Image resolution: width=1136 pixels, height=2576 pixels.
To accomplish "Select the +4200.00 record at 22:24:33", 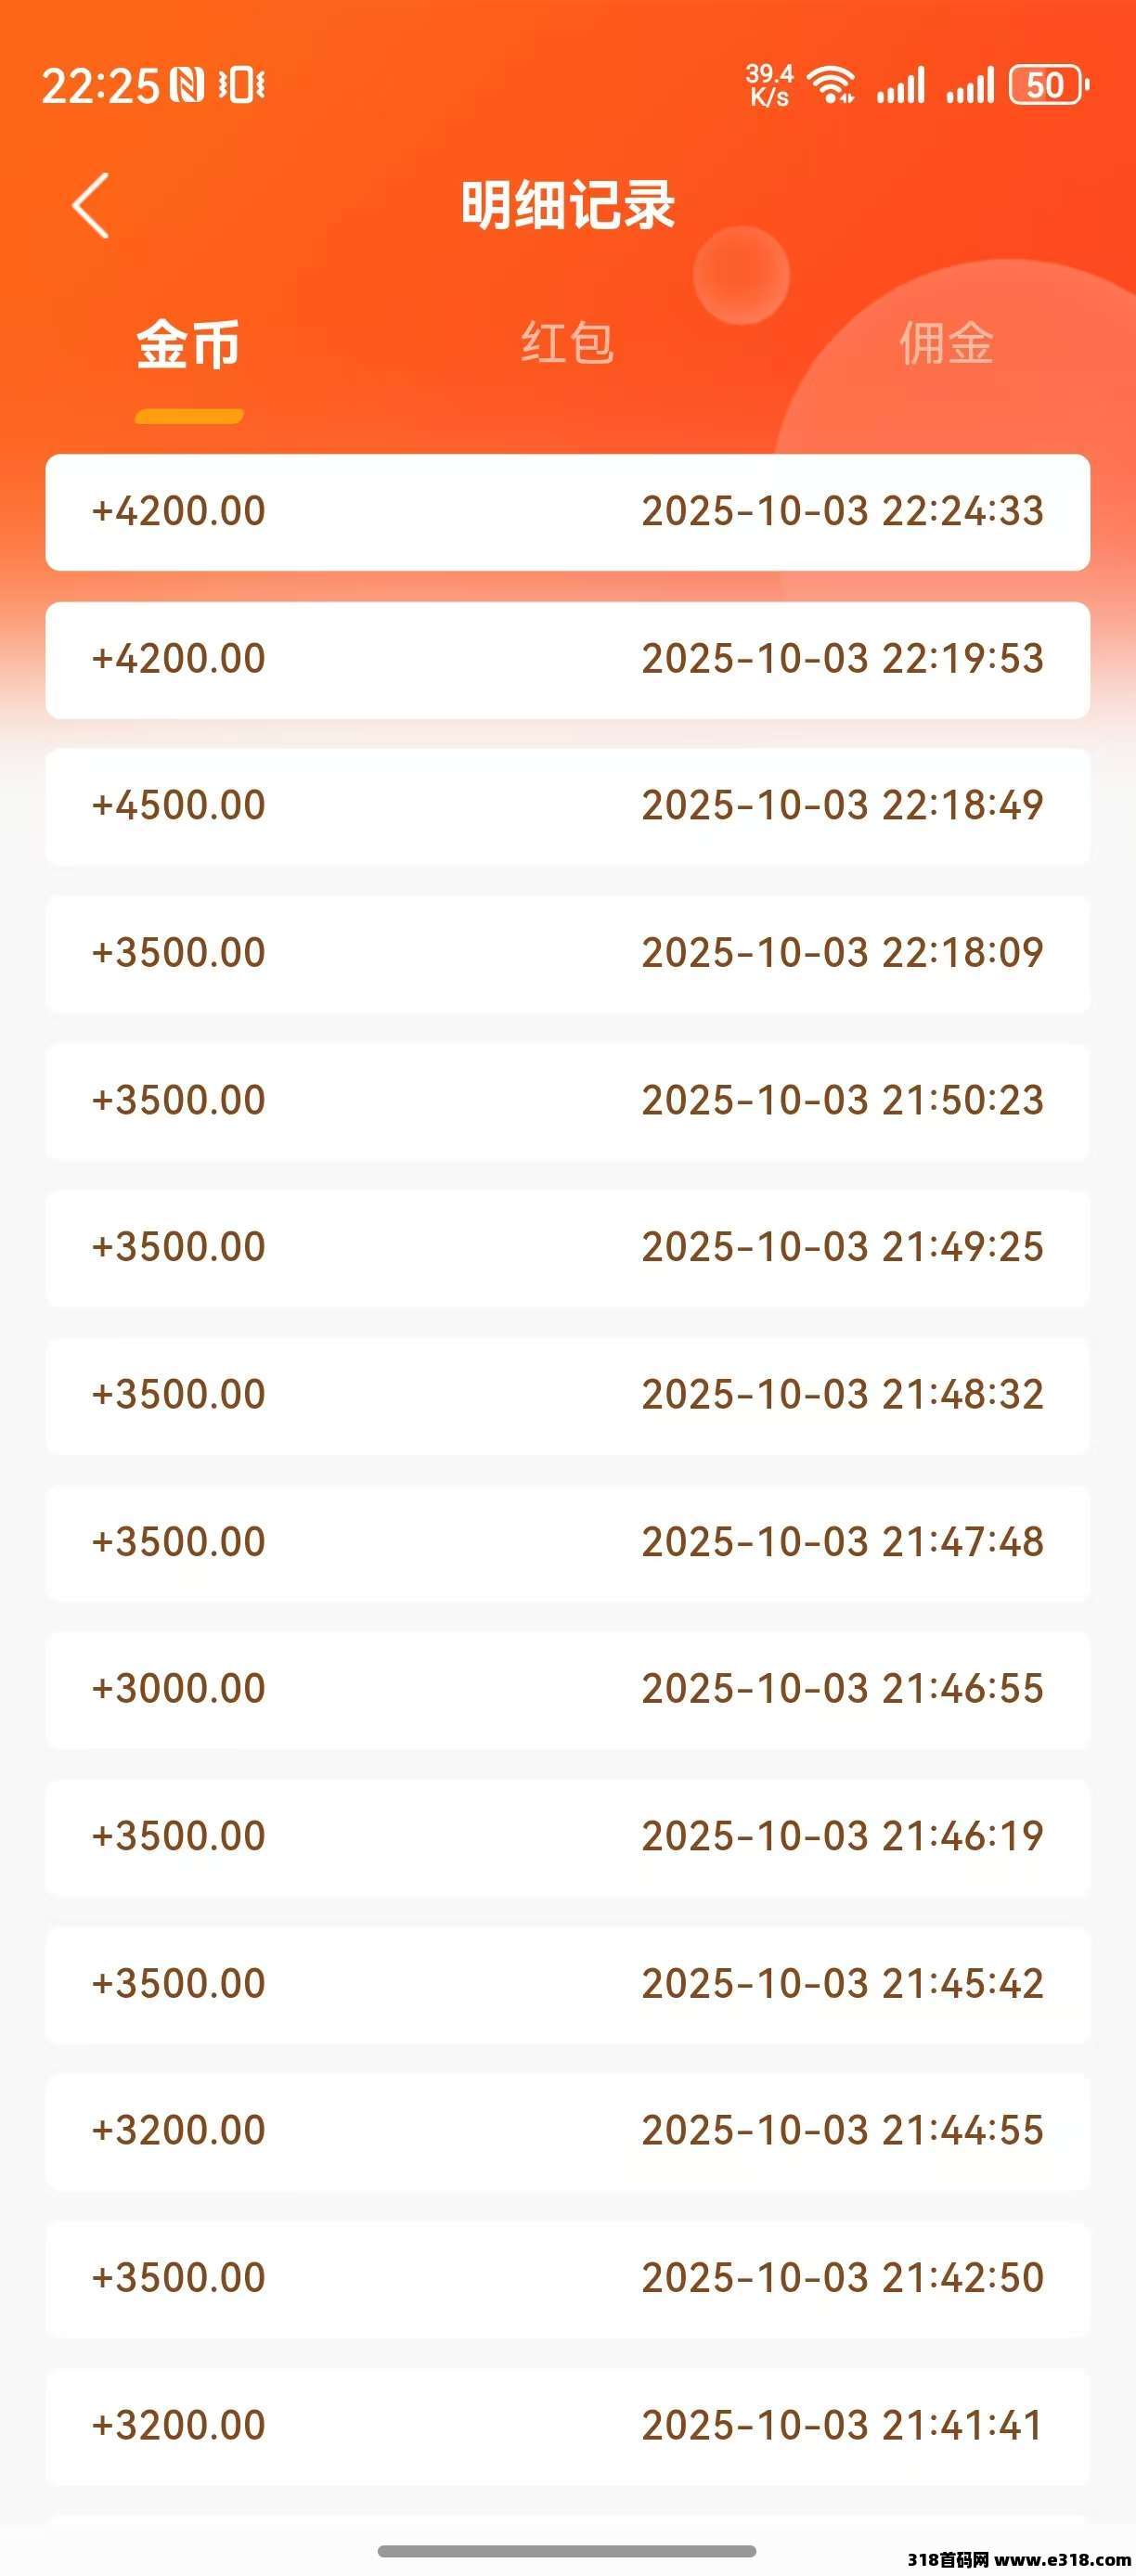I will point(567,512).
